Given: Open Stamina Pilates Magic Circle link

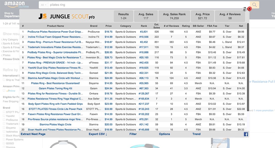Looking at the screenshot, I should coord(56,124).
